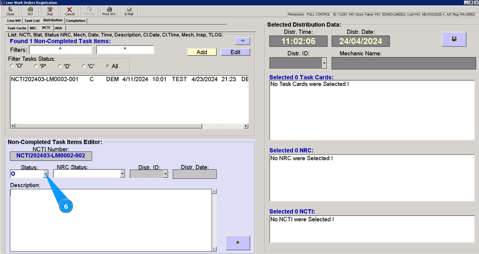Print the work order via Print WO
This screenshot has height=254, width=479.
(109, 11)
